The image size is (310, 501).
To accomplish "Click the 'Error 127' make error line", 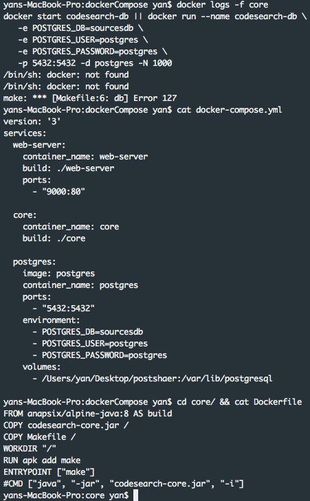I will [x=90, y=98].
